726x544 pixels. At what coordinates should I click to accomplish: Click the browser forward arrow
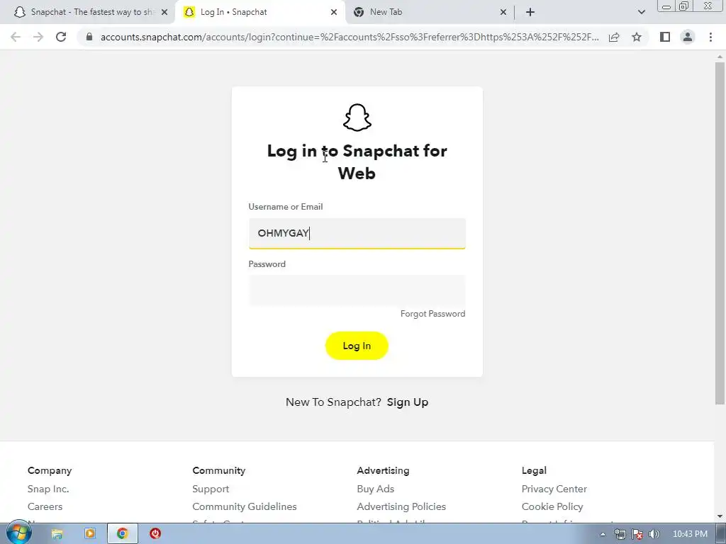point(38,37)
